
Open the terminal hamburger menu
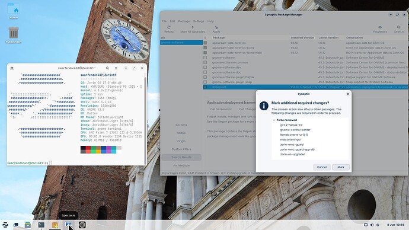116,68
